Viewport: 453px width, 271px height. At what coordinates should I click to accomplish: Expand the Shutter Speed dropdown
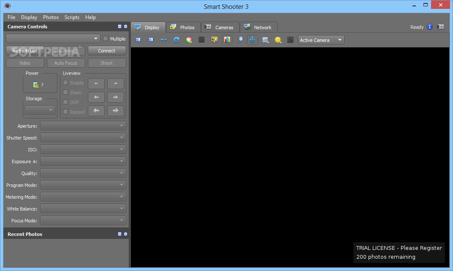click(x=83, y=138)
